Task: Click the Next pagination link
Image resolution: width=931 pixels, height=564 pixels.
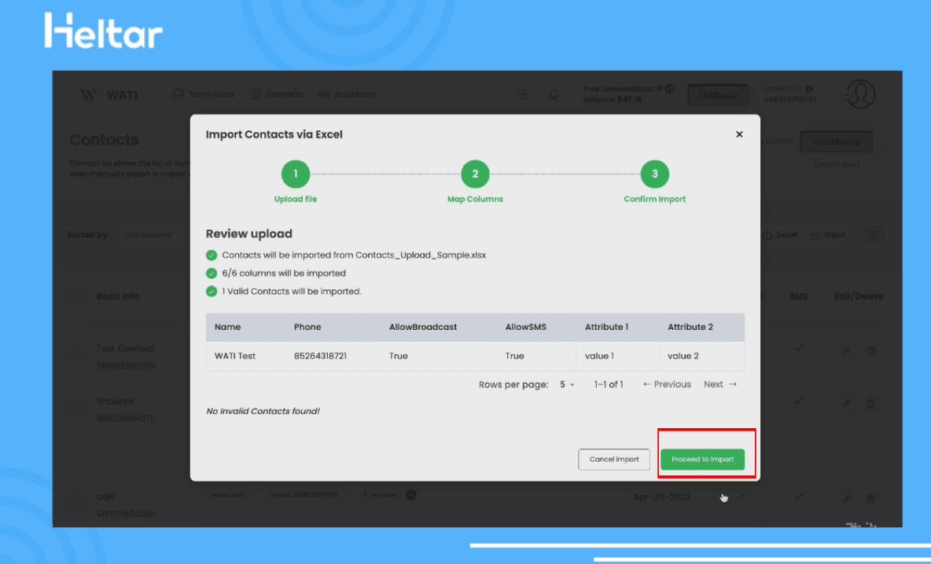Action: [x=719, y=385]
